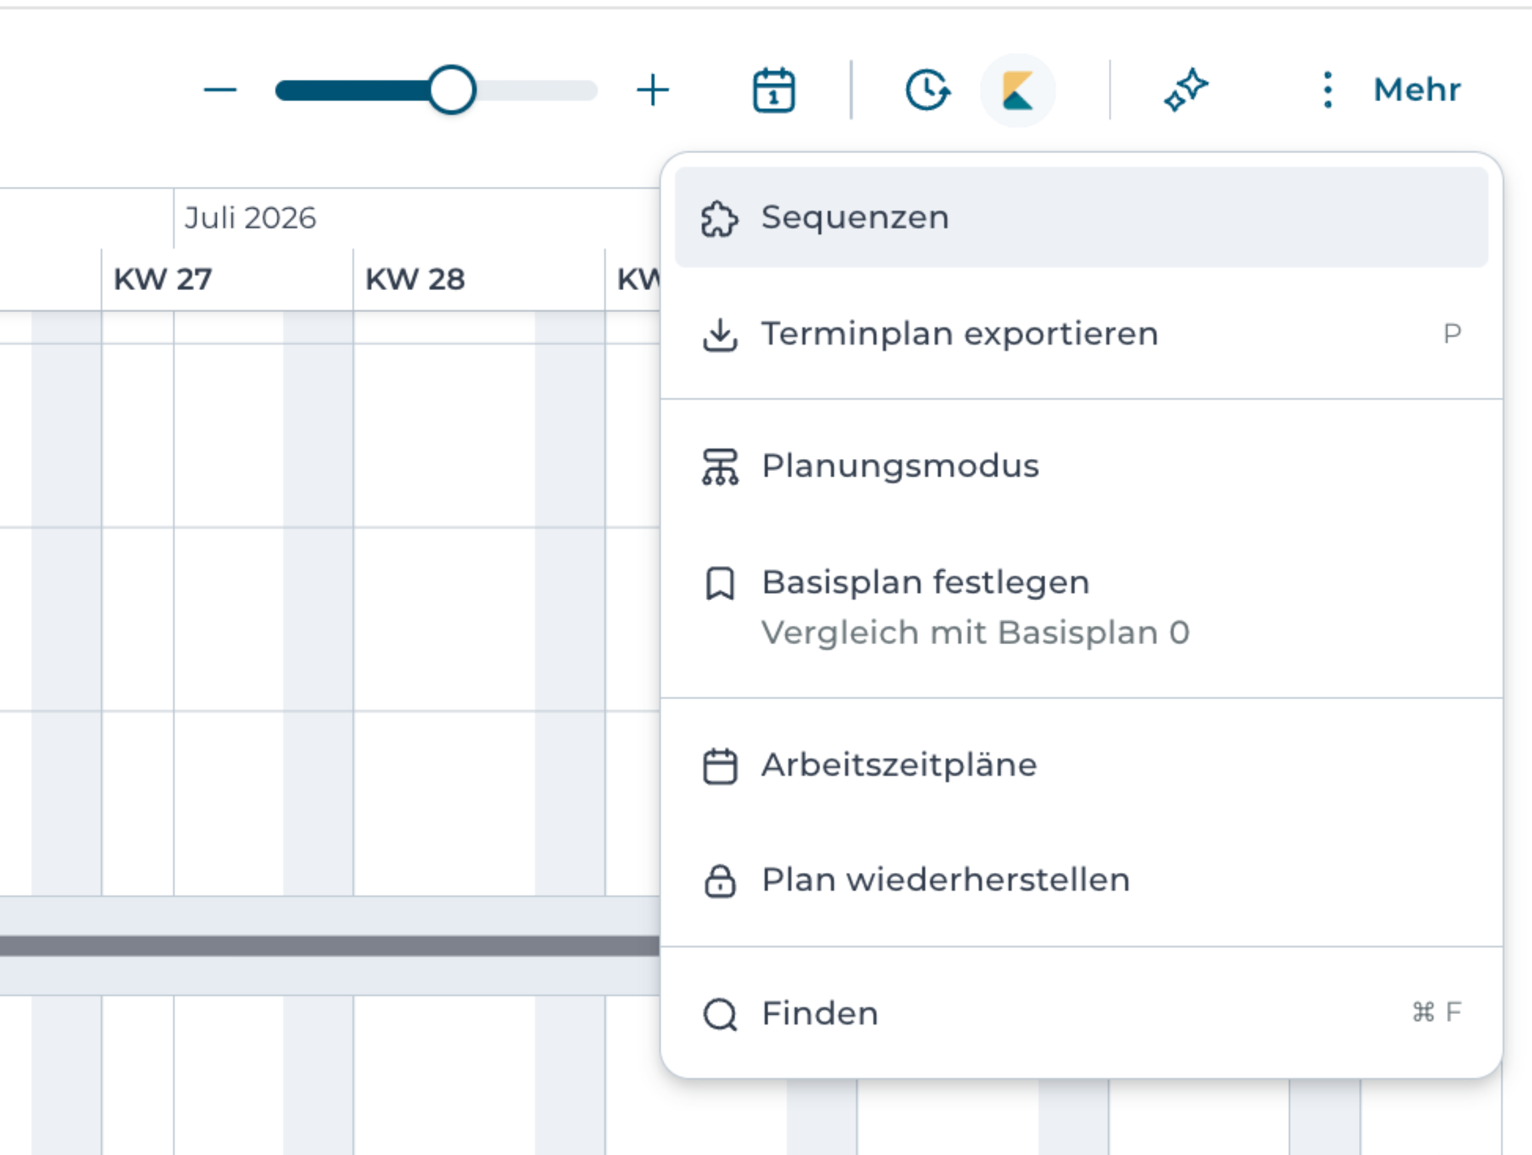Open Arbeitszeitpläne from the menu
The image size is (1532, 1155).
(1081, 766)
